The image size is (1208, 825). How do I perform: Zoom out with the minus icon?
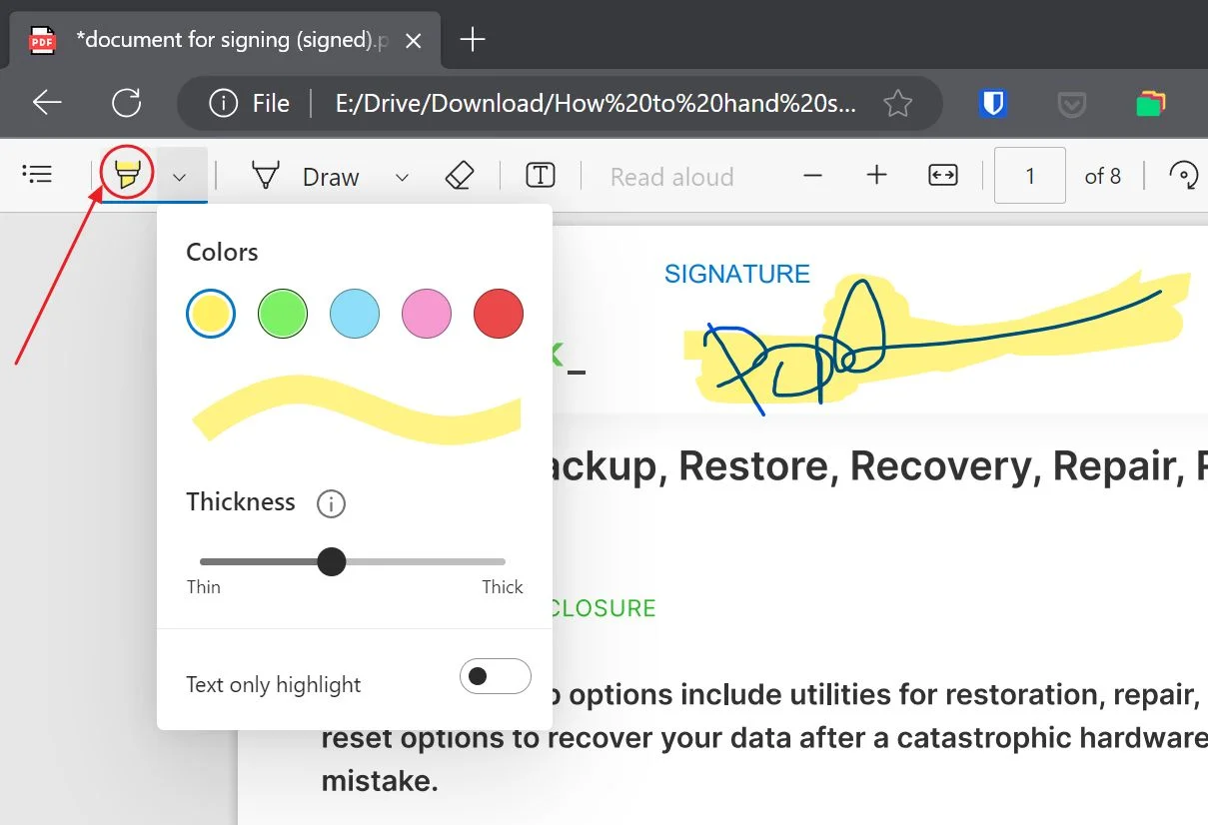tap(813, 176)
